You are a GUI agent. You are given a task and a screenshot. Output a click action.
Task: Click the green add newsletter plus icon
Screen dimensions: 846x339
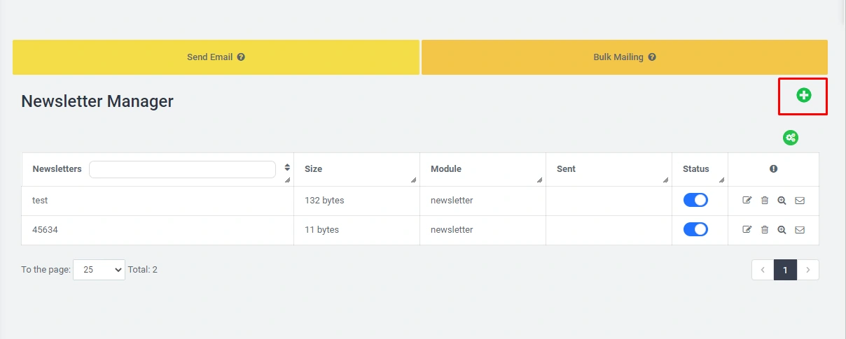[x=803, y=96]
